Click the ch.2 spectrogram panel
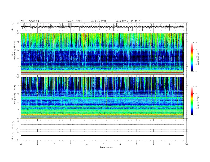Image resolution: width=210 pixels, height=162 pixels. click(x=102, y=98)
